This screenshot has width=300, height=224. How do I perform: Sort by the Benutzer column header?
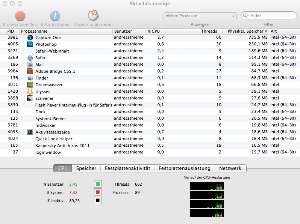tap(129, 31)
